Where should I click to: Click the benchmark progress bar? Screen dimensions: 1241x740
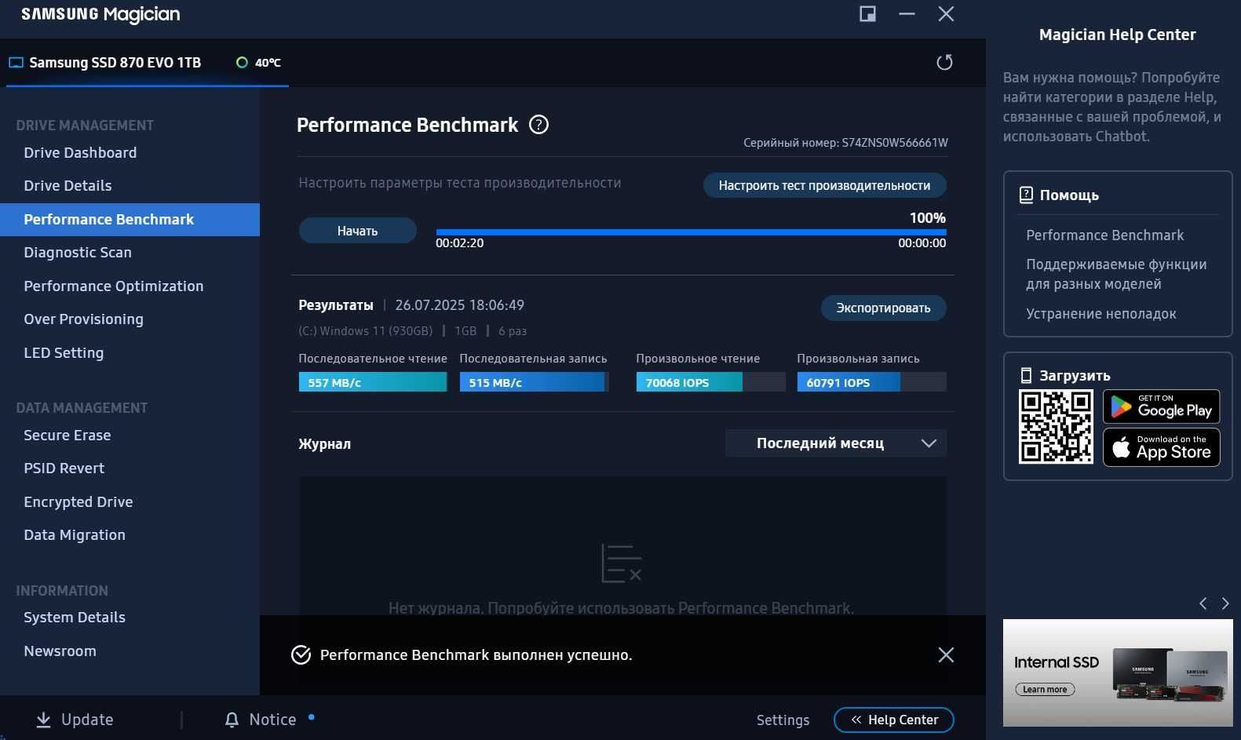click(691, 232)
